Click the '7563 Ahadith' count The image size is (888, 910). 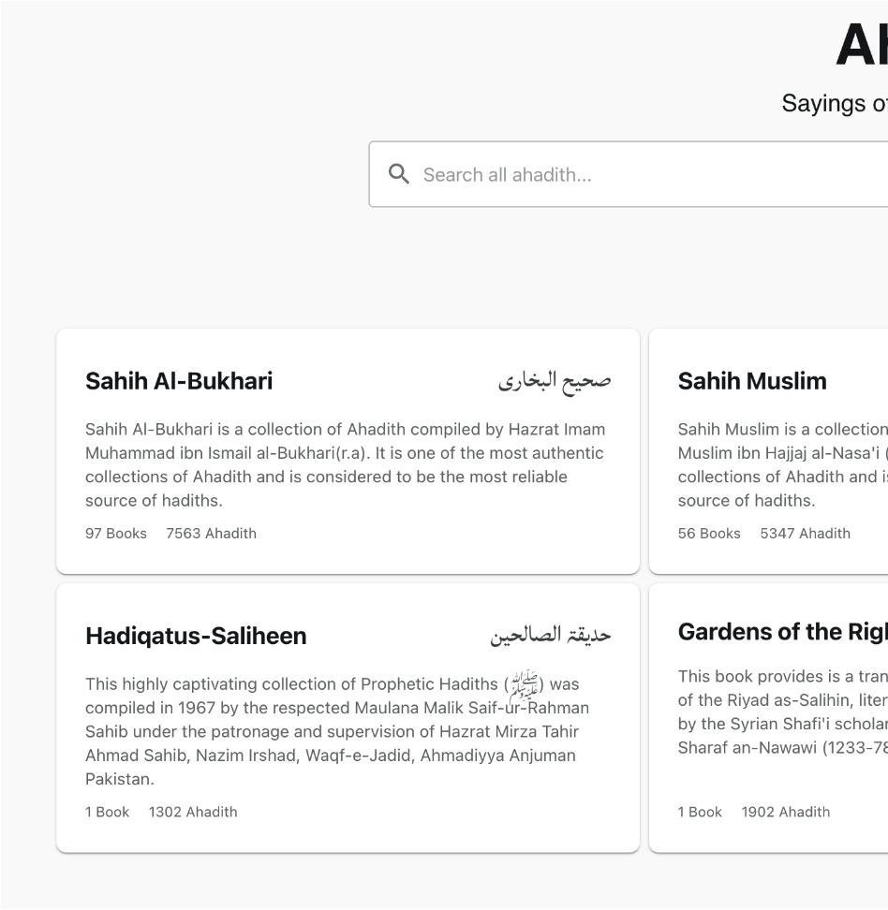pyautogui.click(x=211, y=534)
